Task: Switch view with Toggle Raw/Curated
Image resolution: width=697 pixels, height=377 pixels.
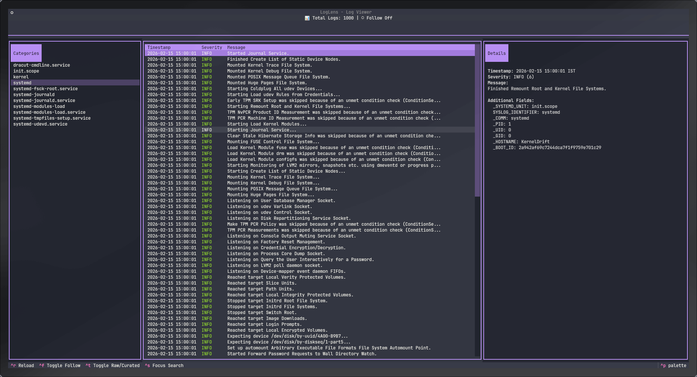Action: 113,366
